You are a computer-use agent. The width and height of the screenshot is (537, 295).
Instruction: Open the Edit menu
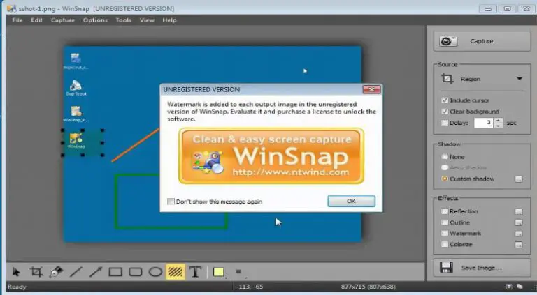click(x=36, y=20)
